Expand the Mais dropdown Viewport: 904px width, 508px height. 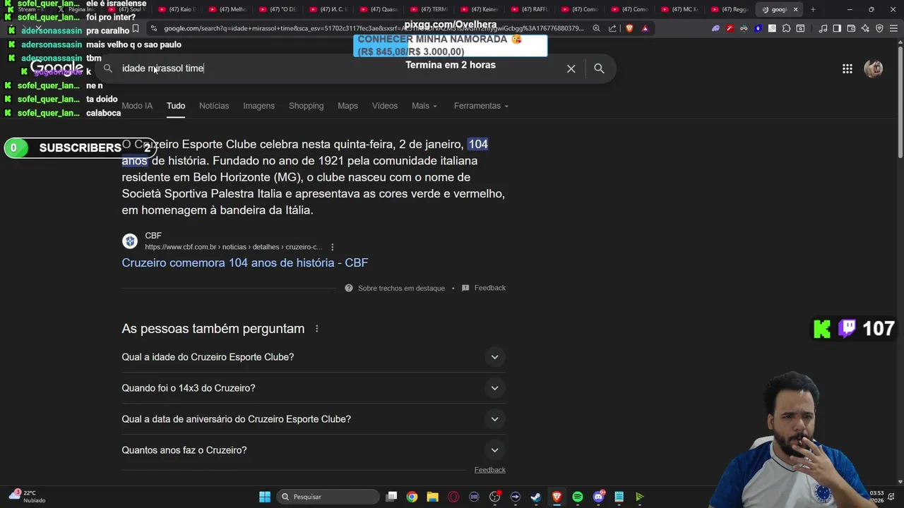[x=424, y=106]
